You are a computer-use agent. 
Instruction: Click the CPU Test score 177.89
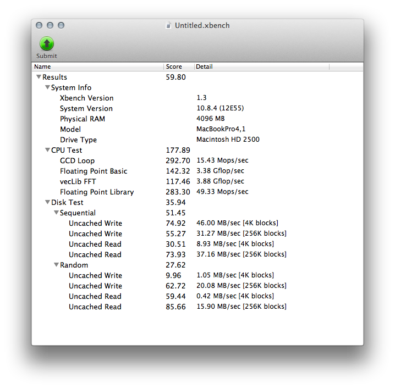pyautogui.click(x=178, y=150)
